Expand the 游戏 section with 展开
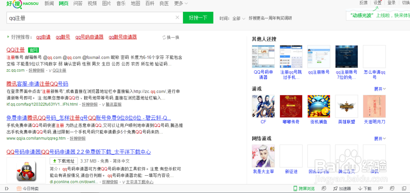The width and height of the screenshot is (410, 193). (380, 89)
